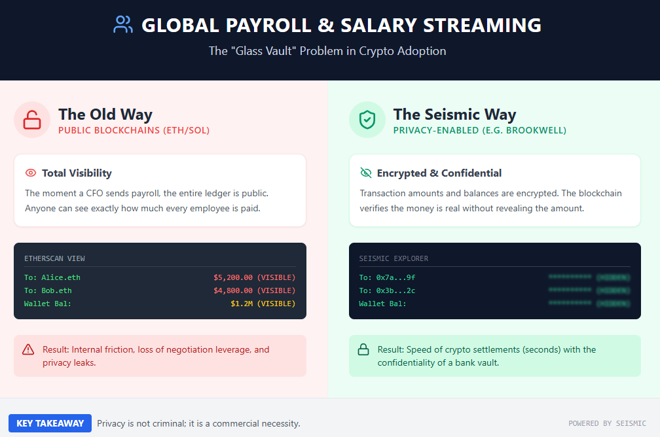Screen dimensions: 660x437
Task: Click the GLOBAL PAYROLL & SALARY STREAMING heading
Action: tap(341, 26)
